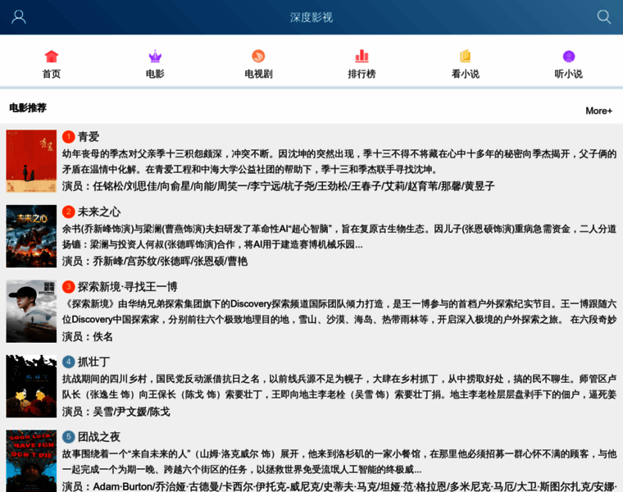Image resolution: width=623 pixels, height=492 pixels.
Task: Click 青爱 description starting 幼年丧母的季杰
Action: (339, 162)
